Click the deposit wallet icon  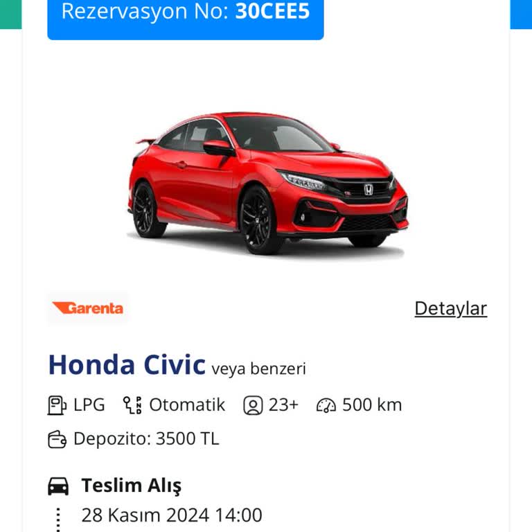tap(57, 439)
